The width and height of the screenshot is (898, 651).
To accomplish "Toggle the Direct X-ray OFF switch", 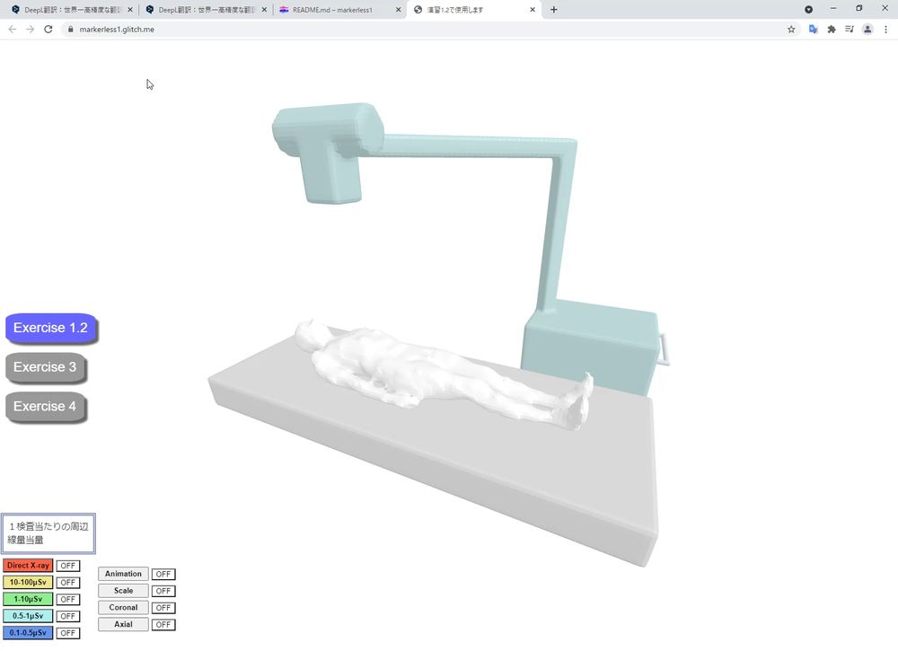I will pos(67,566).
